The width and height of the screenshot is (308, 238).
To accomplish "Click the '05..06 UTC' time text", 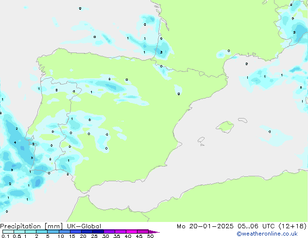I will [256, 226].
